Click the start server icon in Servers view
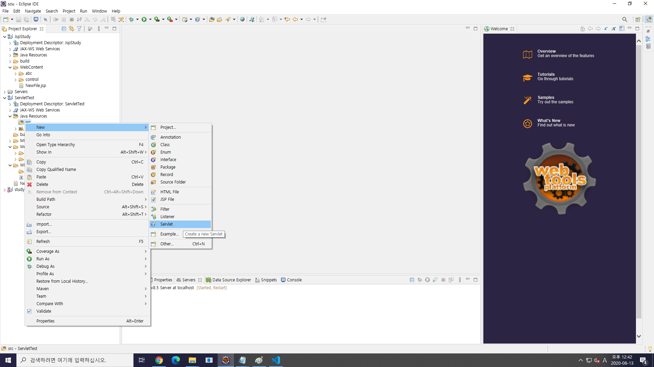Screen dimensions: 654x367 [427, 280]
